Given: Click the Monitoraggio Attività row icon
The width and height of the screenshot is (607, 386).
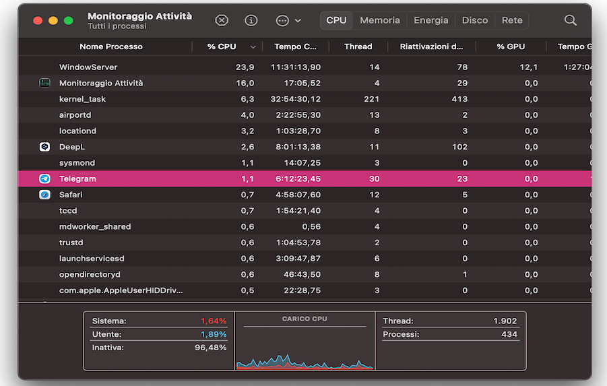Looking at the screenshot, I should coord(44,83).
